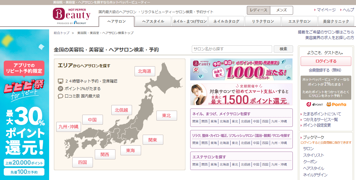This screenshot has height=180, width=356.
Task: Open the エステサロン tab
Action: pos(299,21)
